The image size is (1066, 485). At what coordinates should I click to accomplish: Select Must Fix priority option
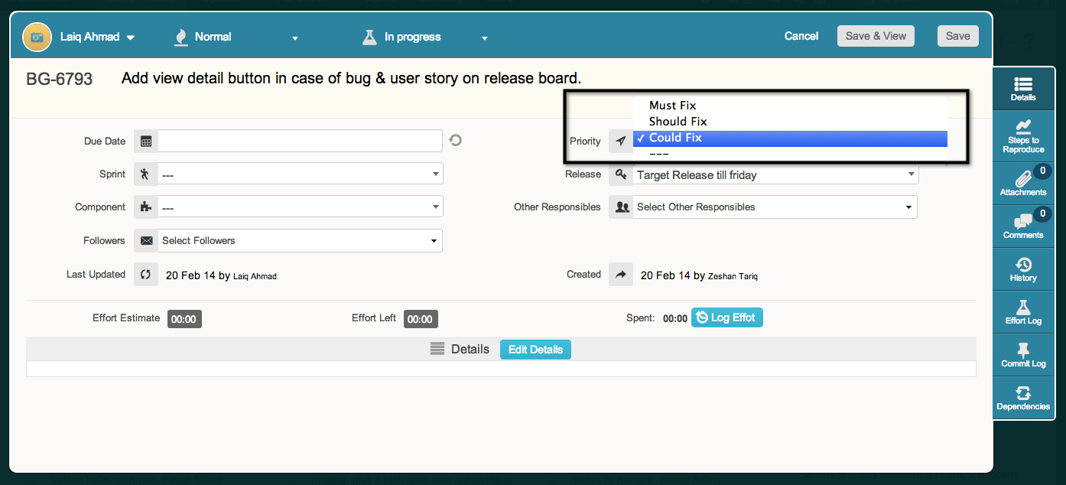(672, 106)
